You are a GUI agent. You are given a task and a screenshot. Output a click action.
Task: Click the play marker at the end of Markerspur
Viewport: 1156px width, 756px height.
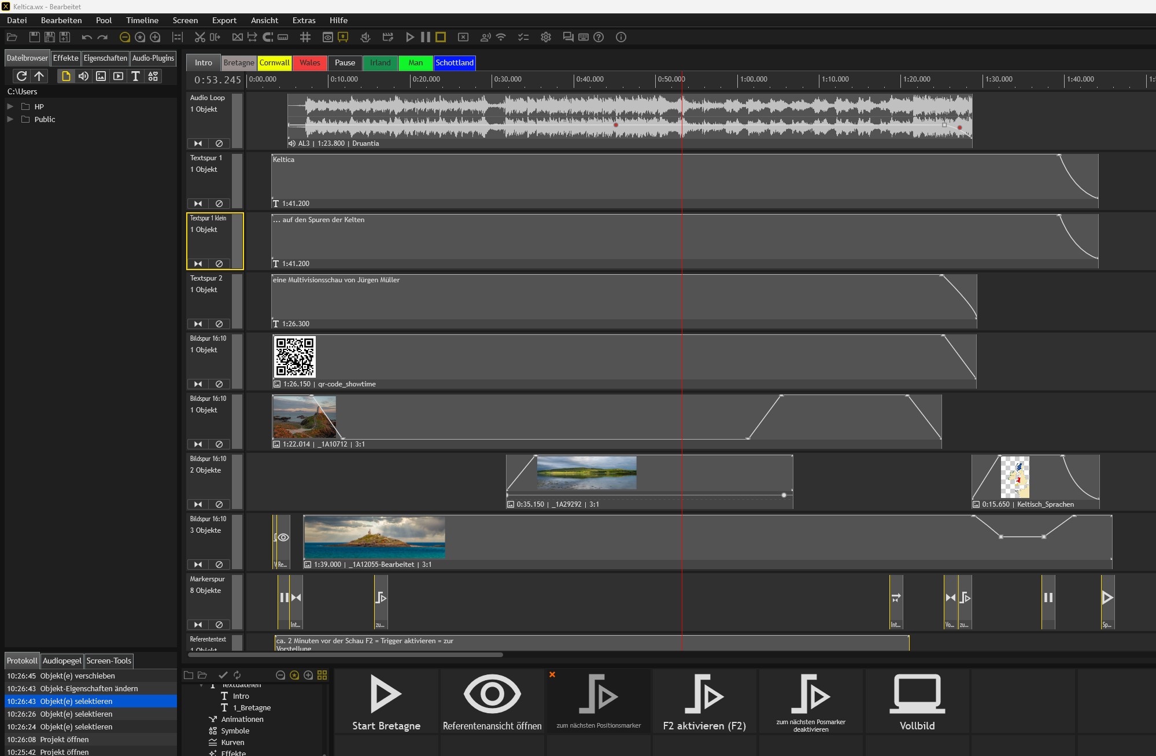1107,598
